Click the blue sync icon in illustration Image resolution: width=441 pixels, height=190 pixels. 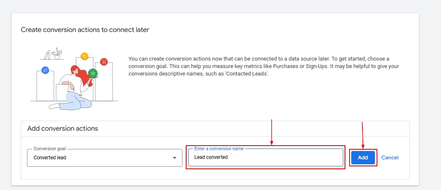click(x=45, y=70)
